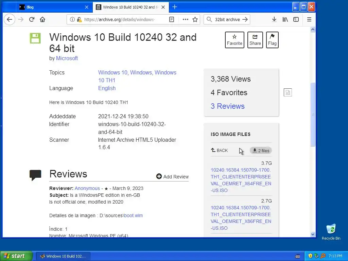
Task: Close the Blog tab
Action: pyautogui.click(x=87, y=7)
